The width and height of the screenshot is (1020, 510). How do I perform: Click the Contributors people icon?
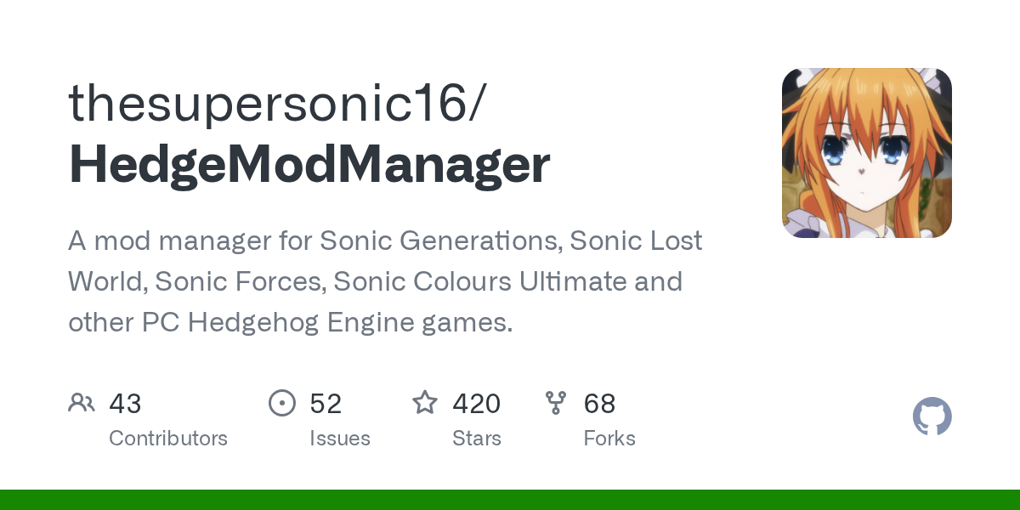(82, 402)
